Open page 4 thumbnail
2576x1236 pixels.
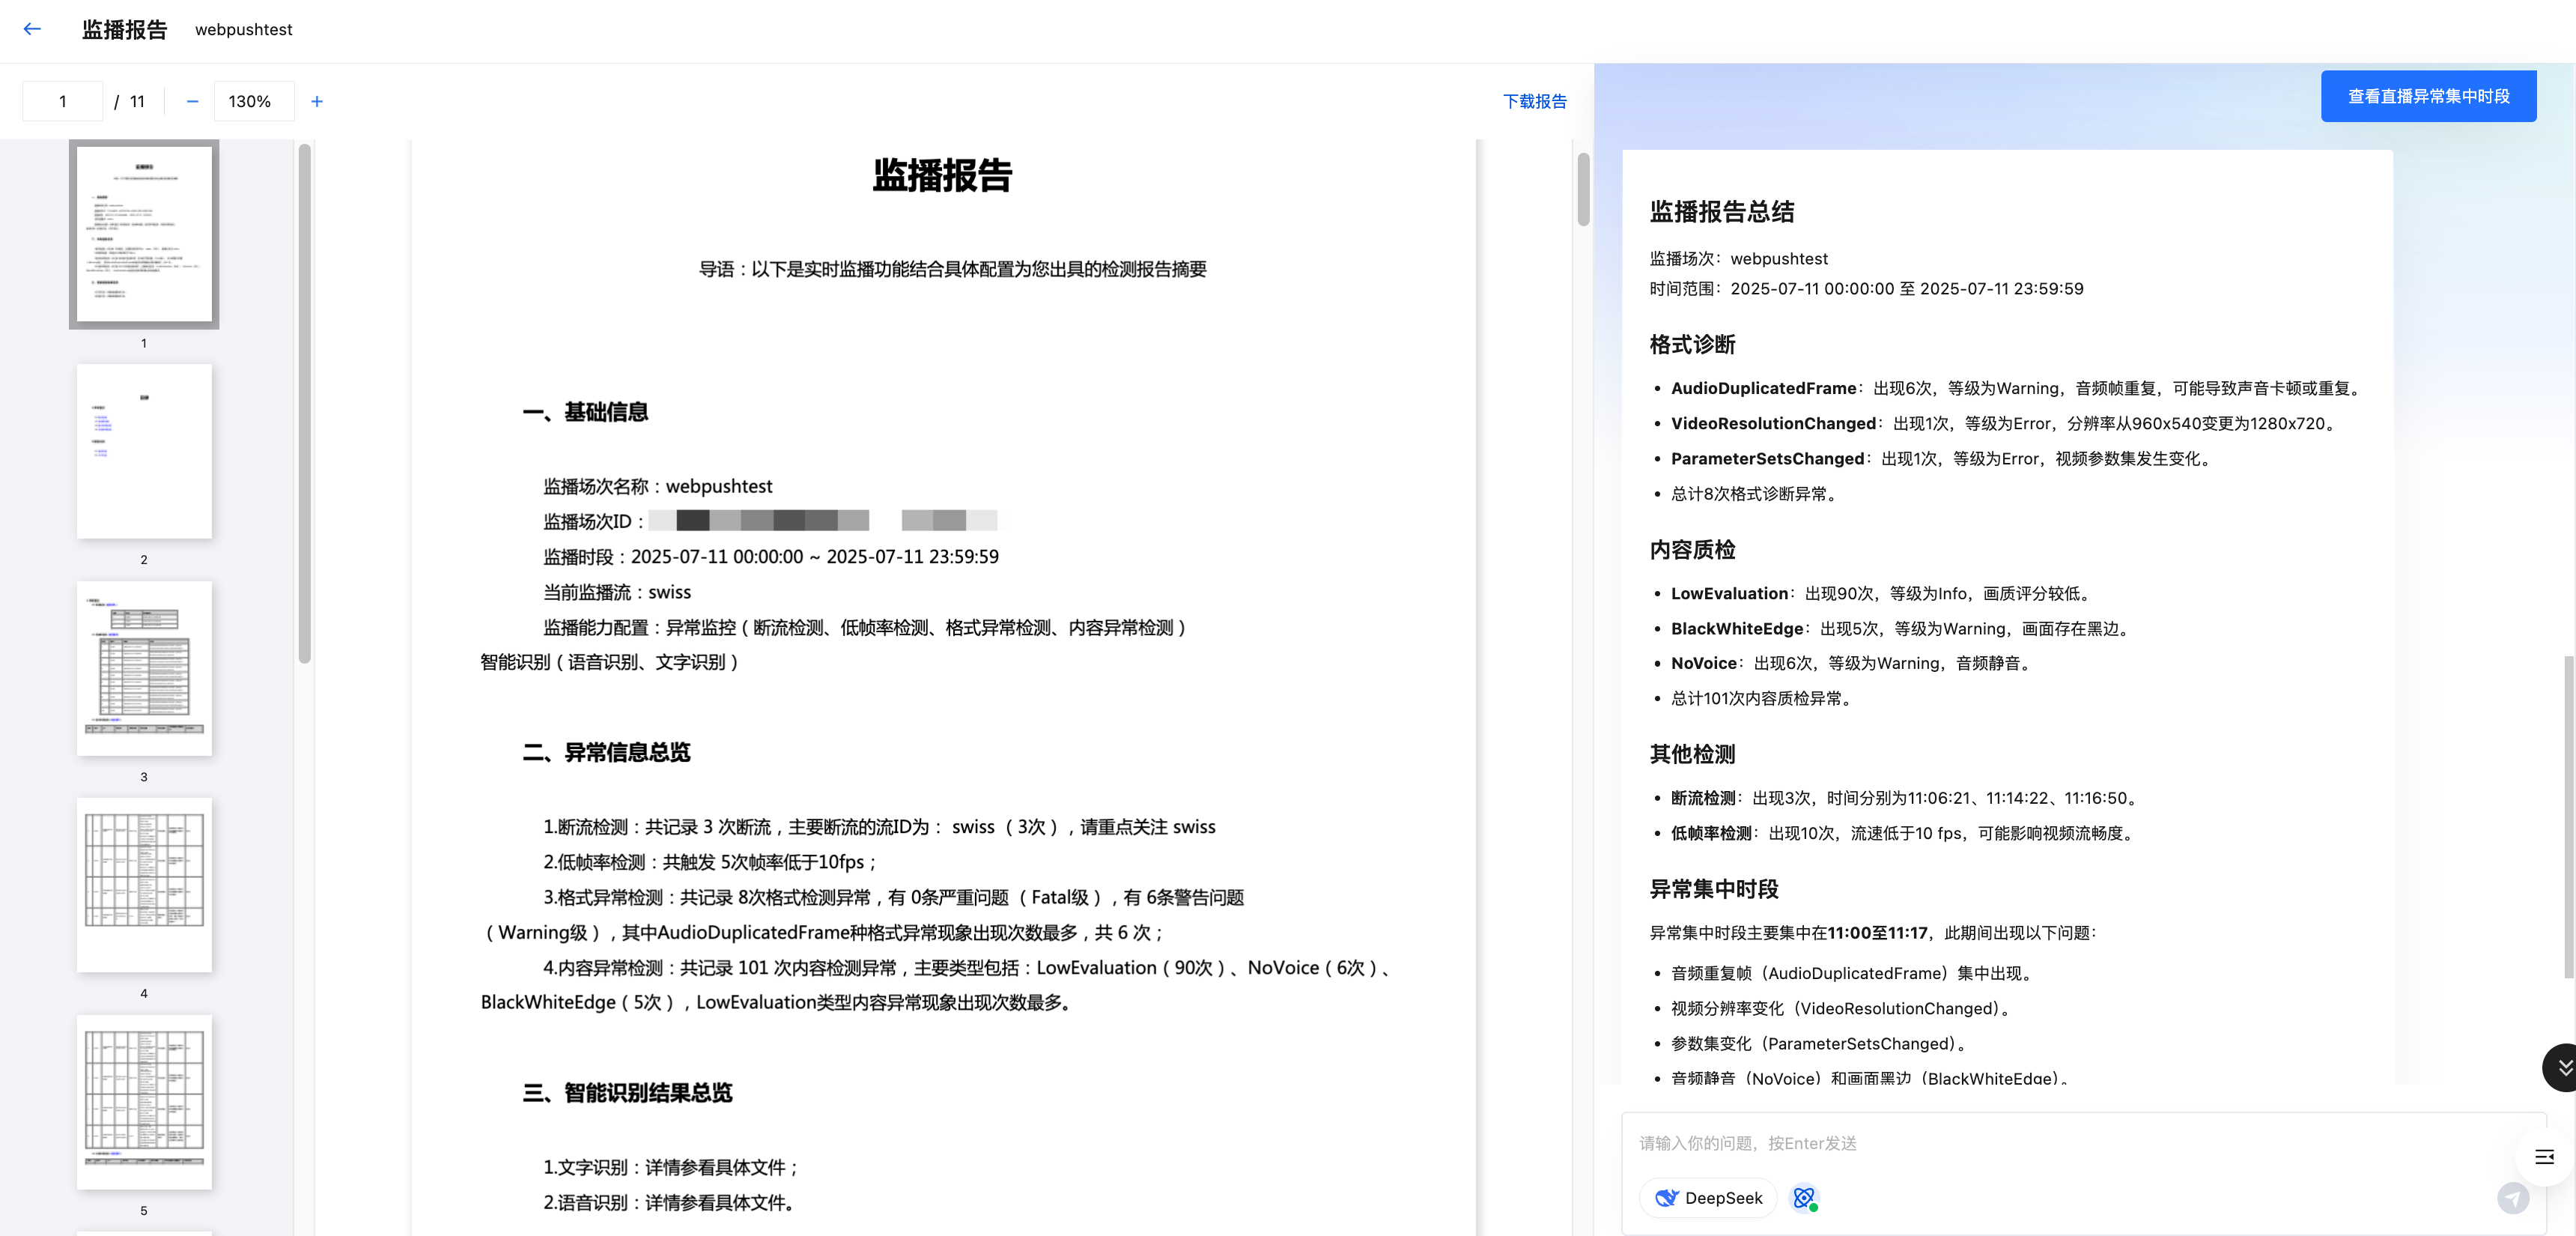[x=144, y=884]
